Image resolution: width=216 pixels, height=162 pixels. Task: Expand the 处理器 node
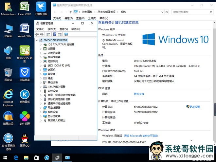point(41,49)
